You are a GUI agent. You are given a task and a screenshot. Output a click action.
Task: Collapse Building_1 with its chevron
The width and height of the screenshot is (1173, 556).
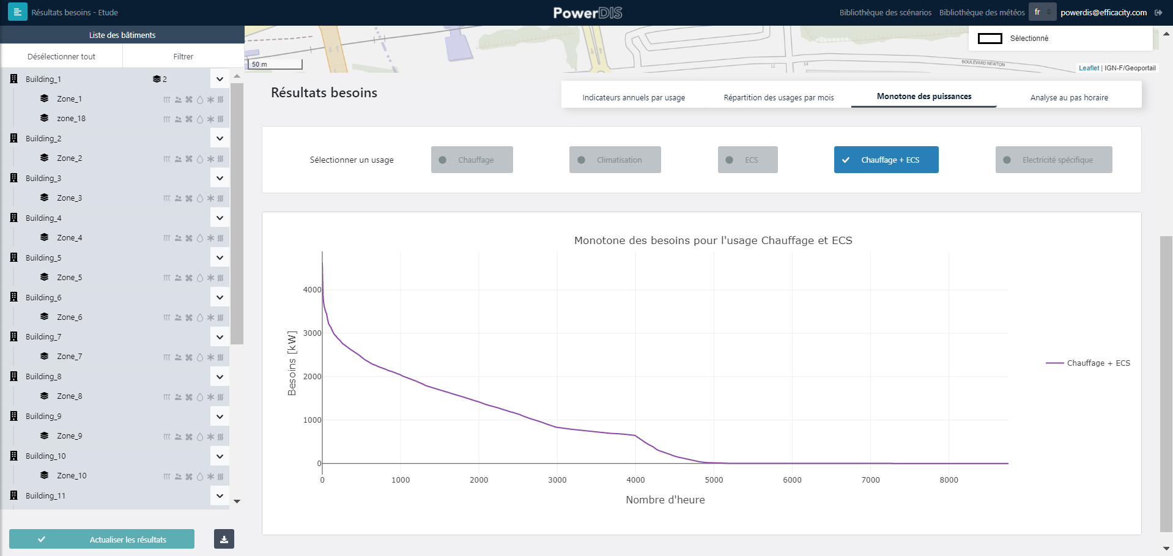click(x=220, y=79)
